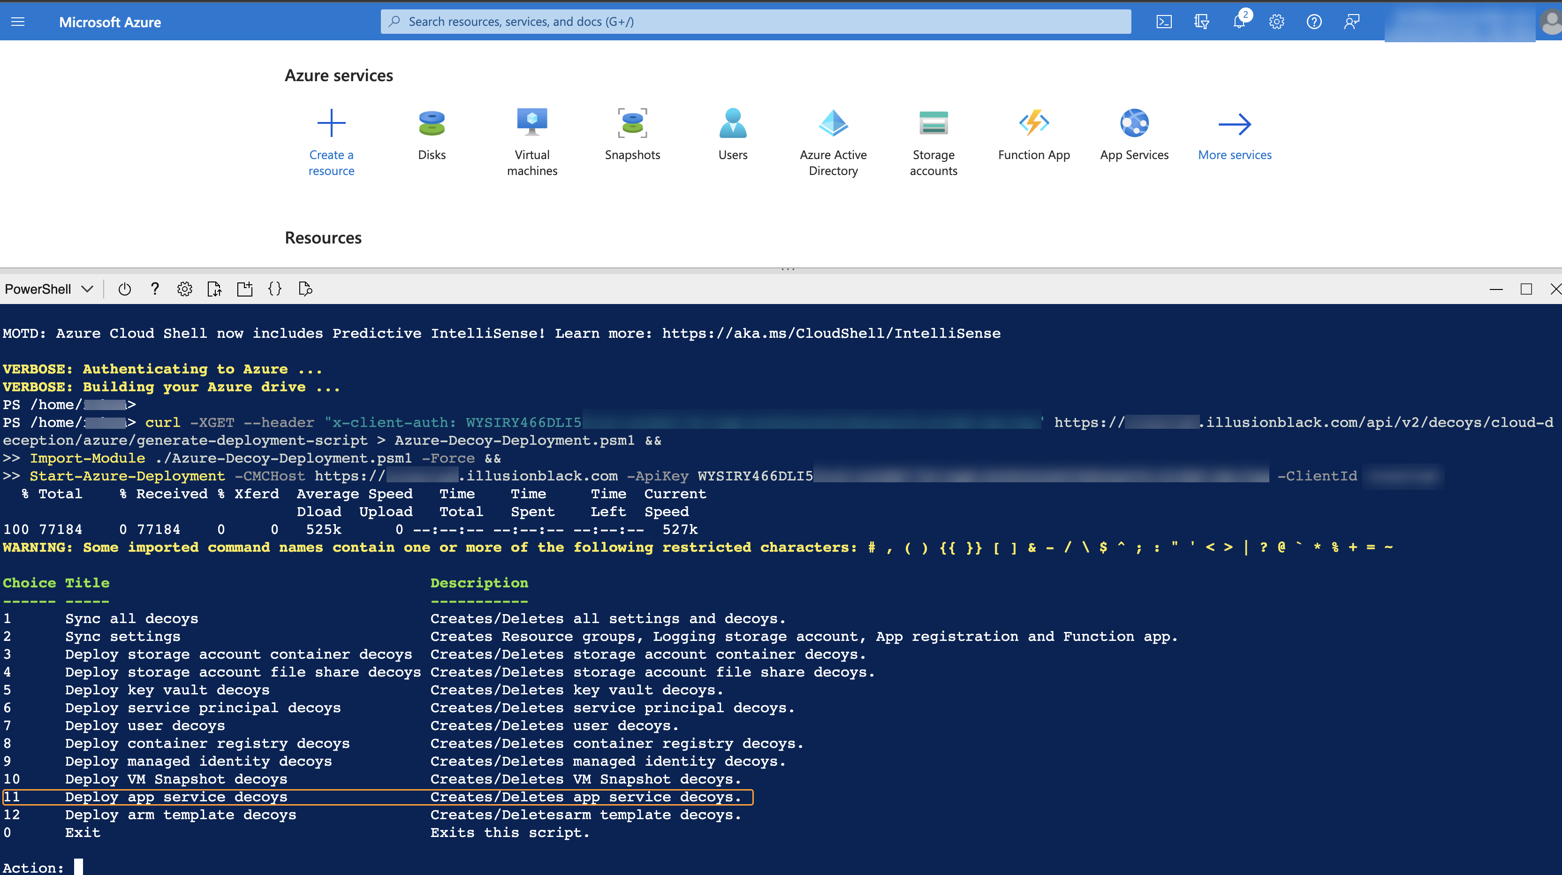Open a new Cloud Shell session
This screenshot has height=875, width=1562.
(x=245, y=289)
